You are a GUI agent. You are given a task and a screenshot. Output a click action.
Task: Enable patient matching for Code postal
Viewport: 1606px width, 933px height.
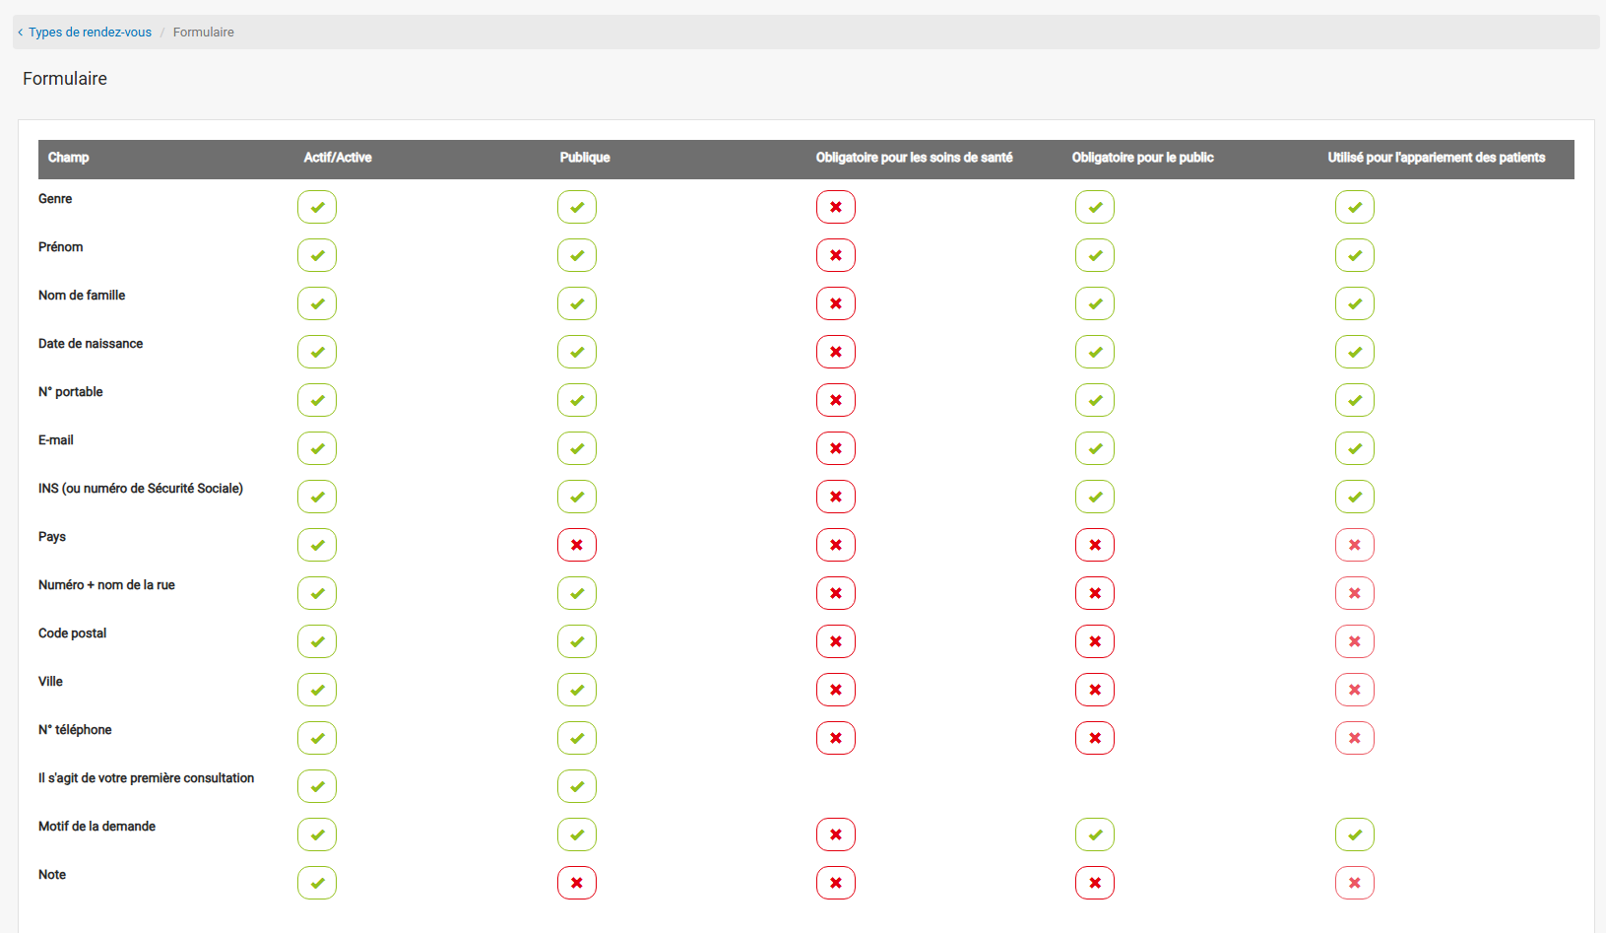tap(1355, 641)
